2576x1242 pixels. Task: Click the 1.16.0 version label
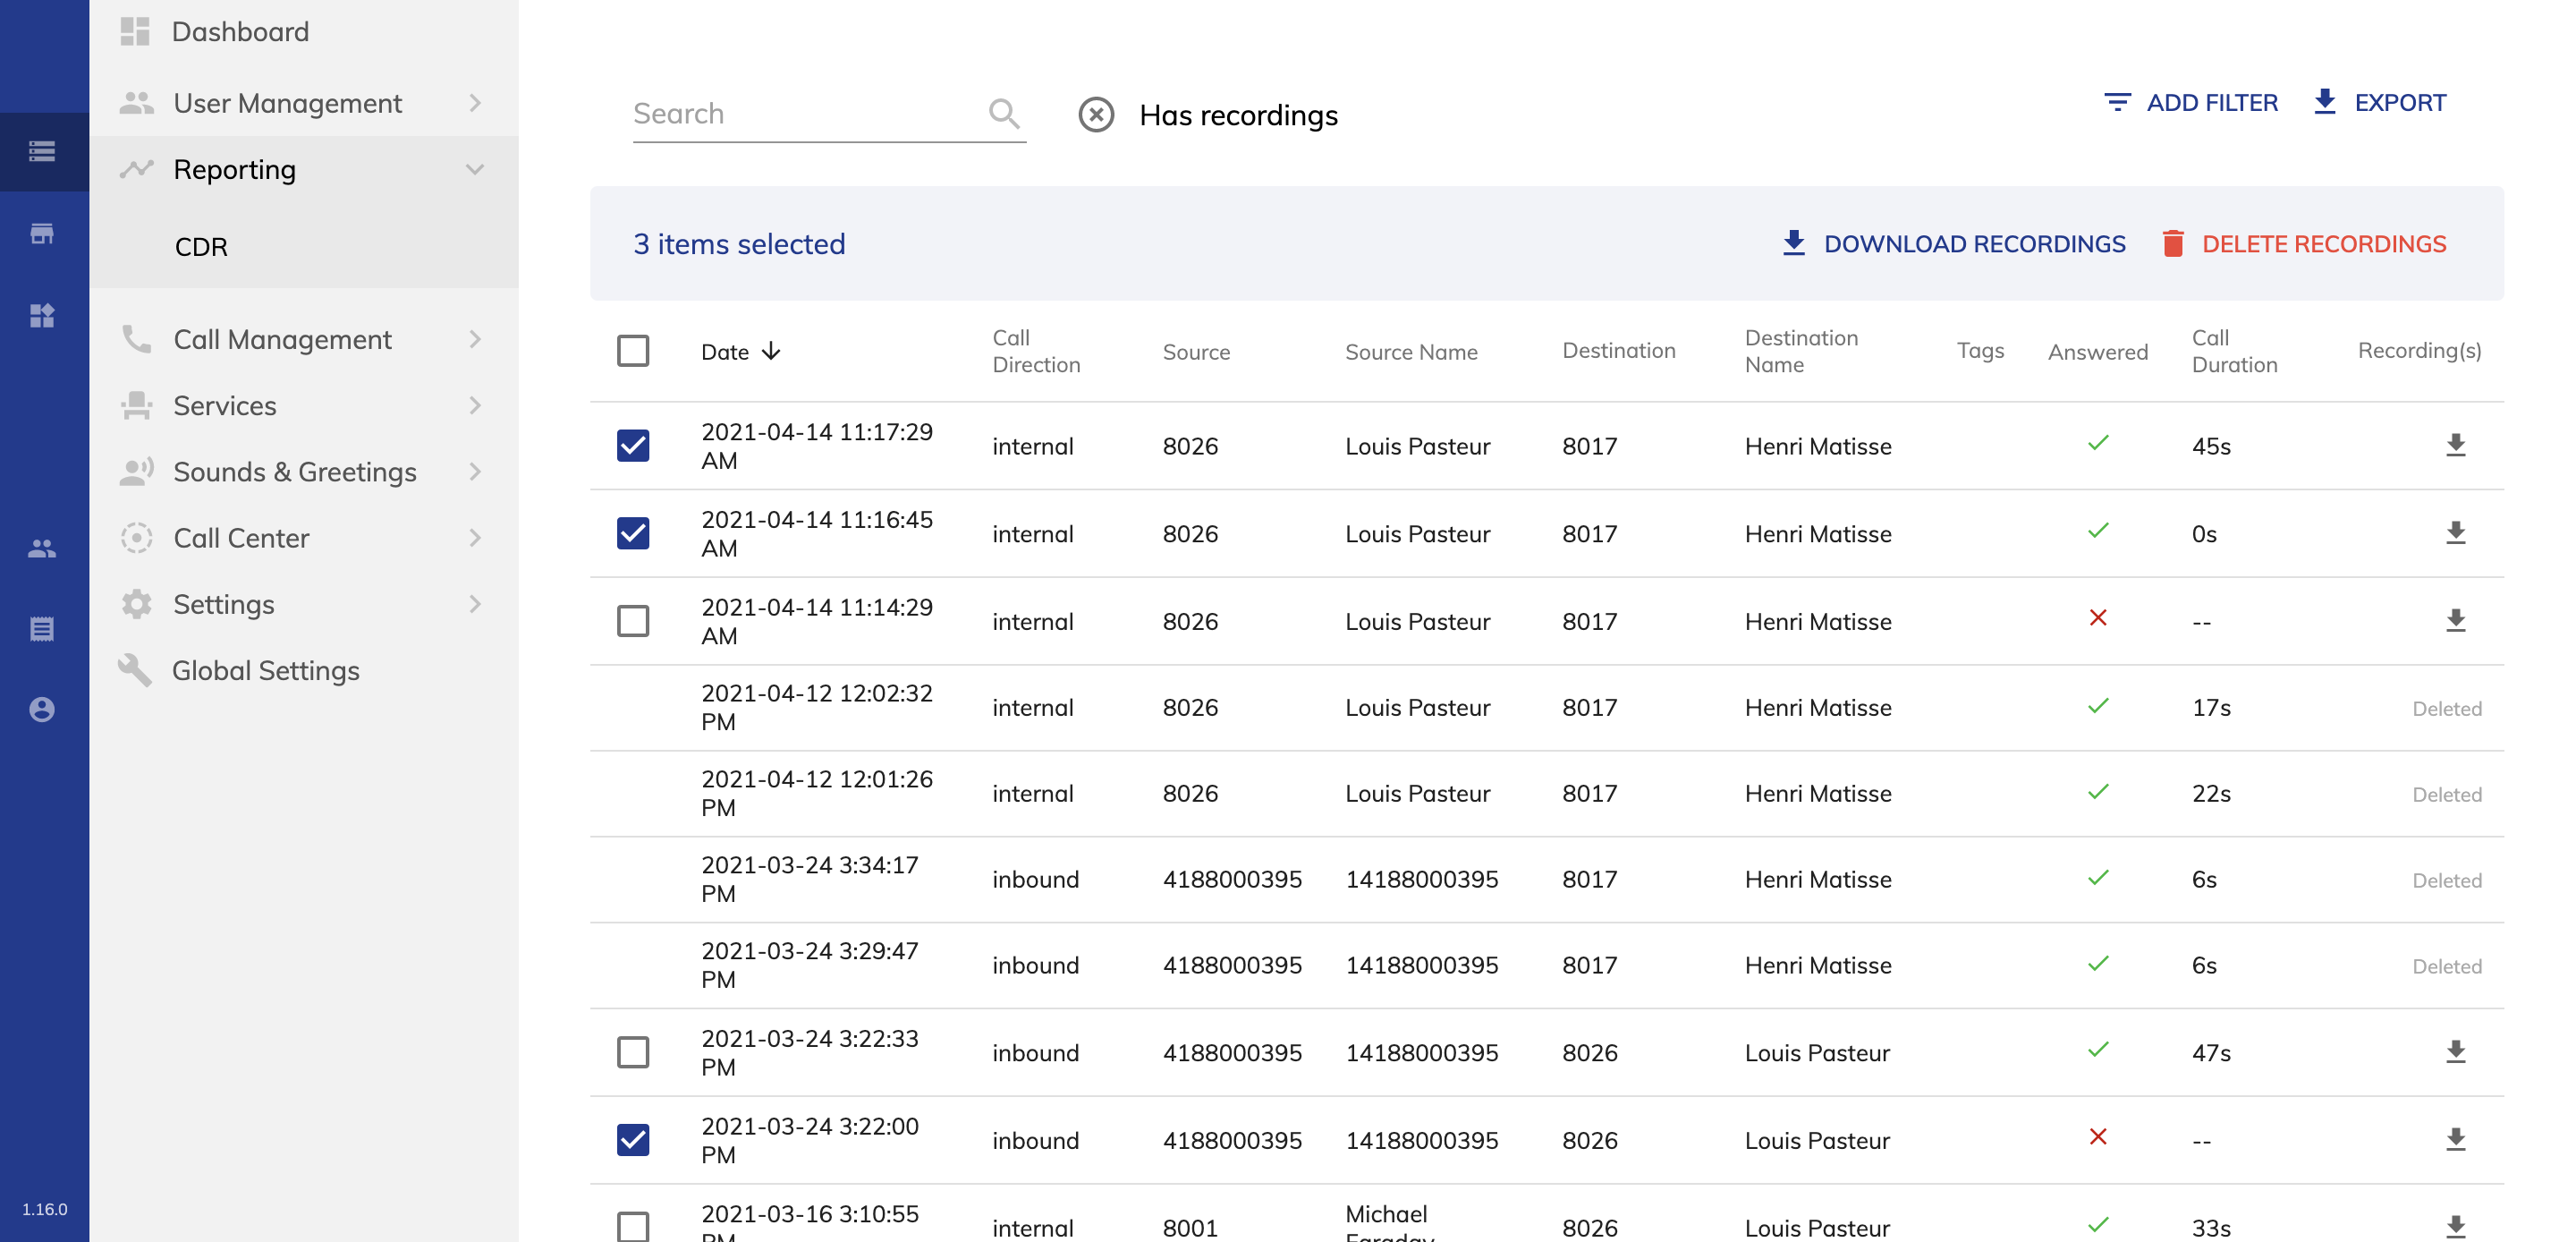tap(45, 1208)
